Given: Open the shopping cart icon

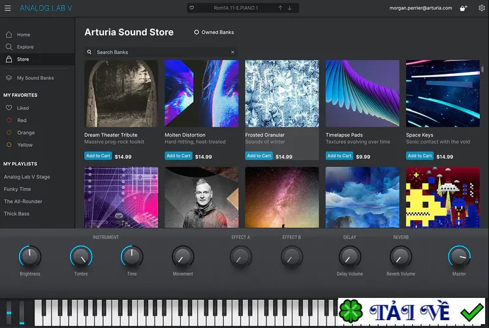Looking at the screenshot, I should 464,8.
